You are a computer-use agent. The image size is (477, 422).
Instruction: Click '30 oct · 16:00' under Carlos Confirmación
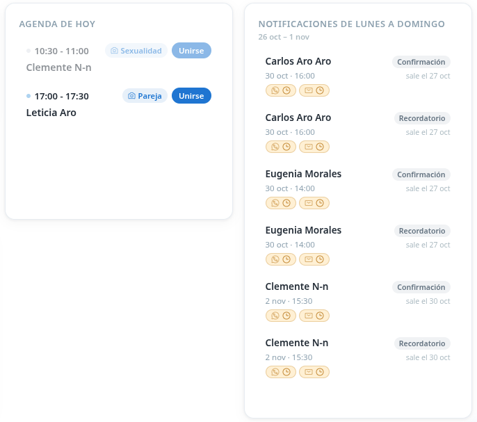tap(290, 76)
